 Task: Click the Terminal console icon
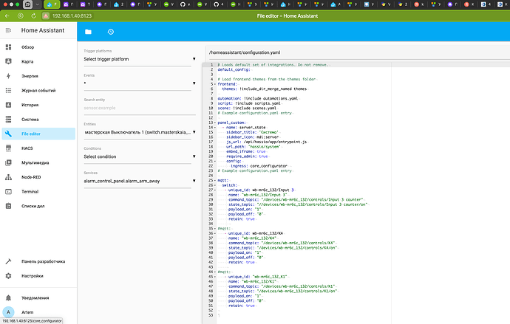[8, 192]
